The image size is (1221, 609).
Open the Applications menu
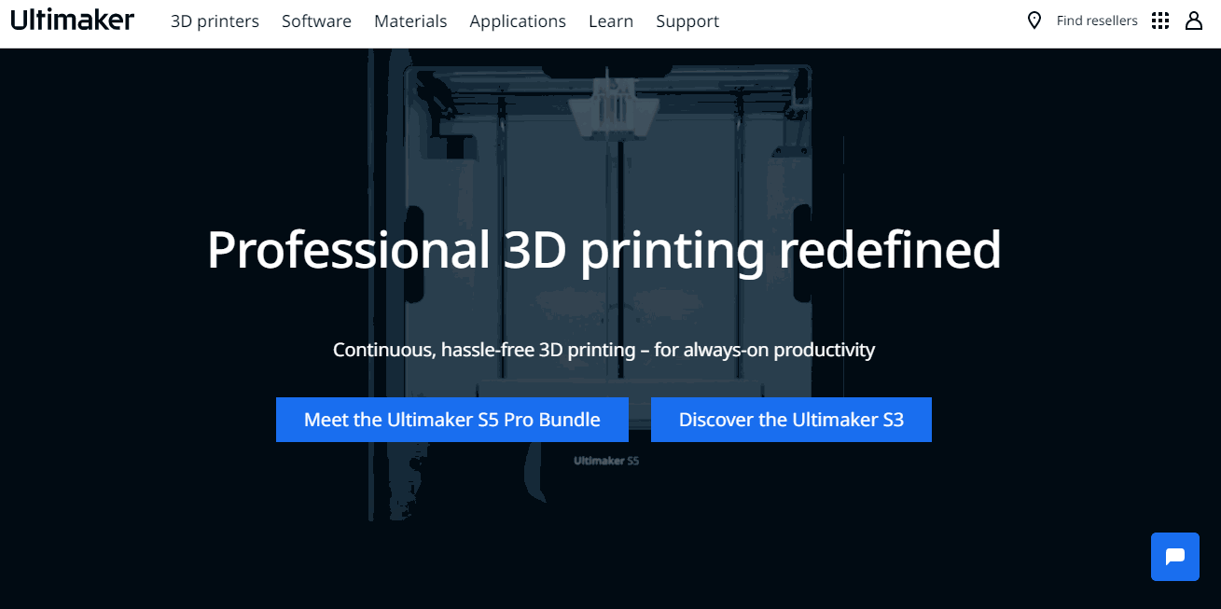click(x=518, y=21)
